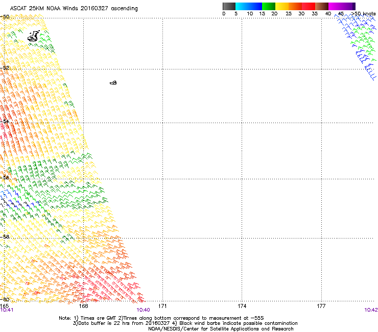378x332 pixels.
Task: Click the longitude label '165'
Action: (4, 306)
